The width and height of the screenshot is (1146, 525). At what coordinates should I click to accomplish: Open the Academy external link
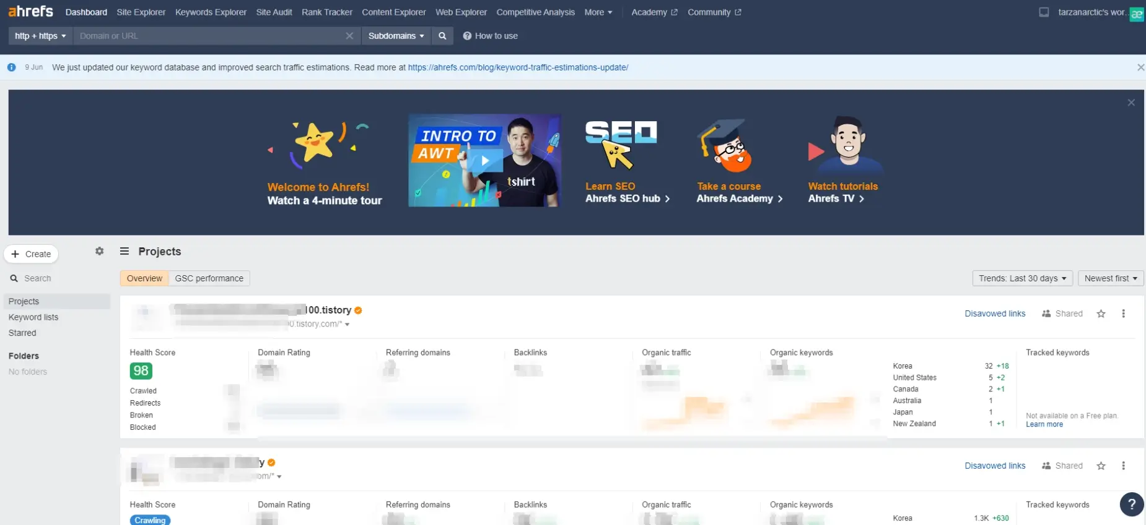click(x=654, y=12)
